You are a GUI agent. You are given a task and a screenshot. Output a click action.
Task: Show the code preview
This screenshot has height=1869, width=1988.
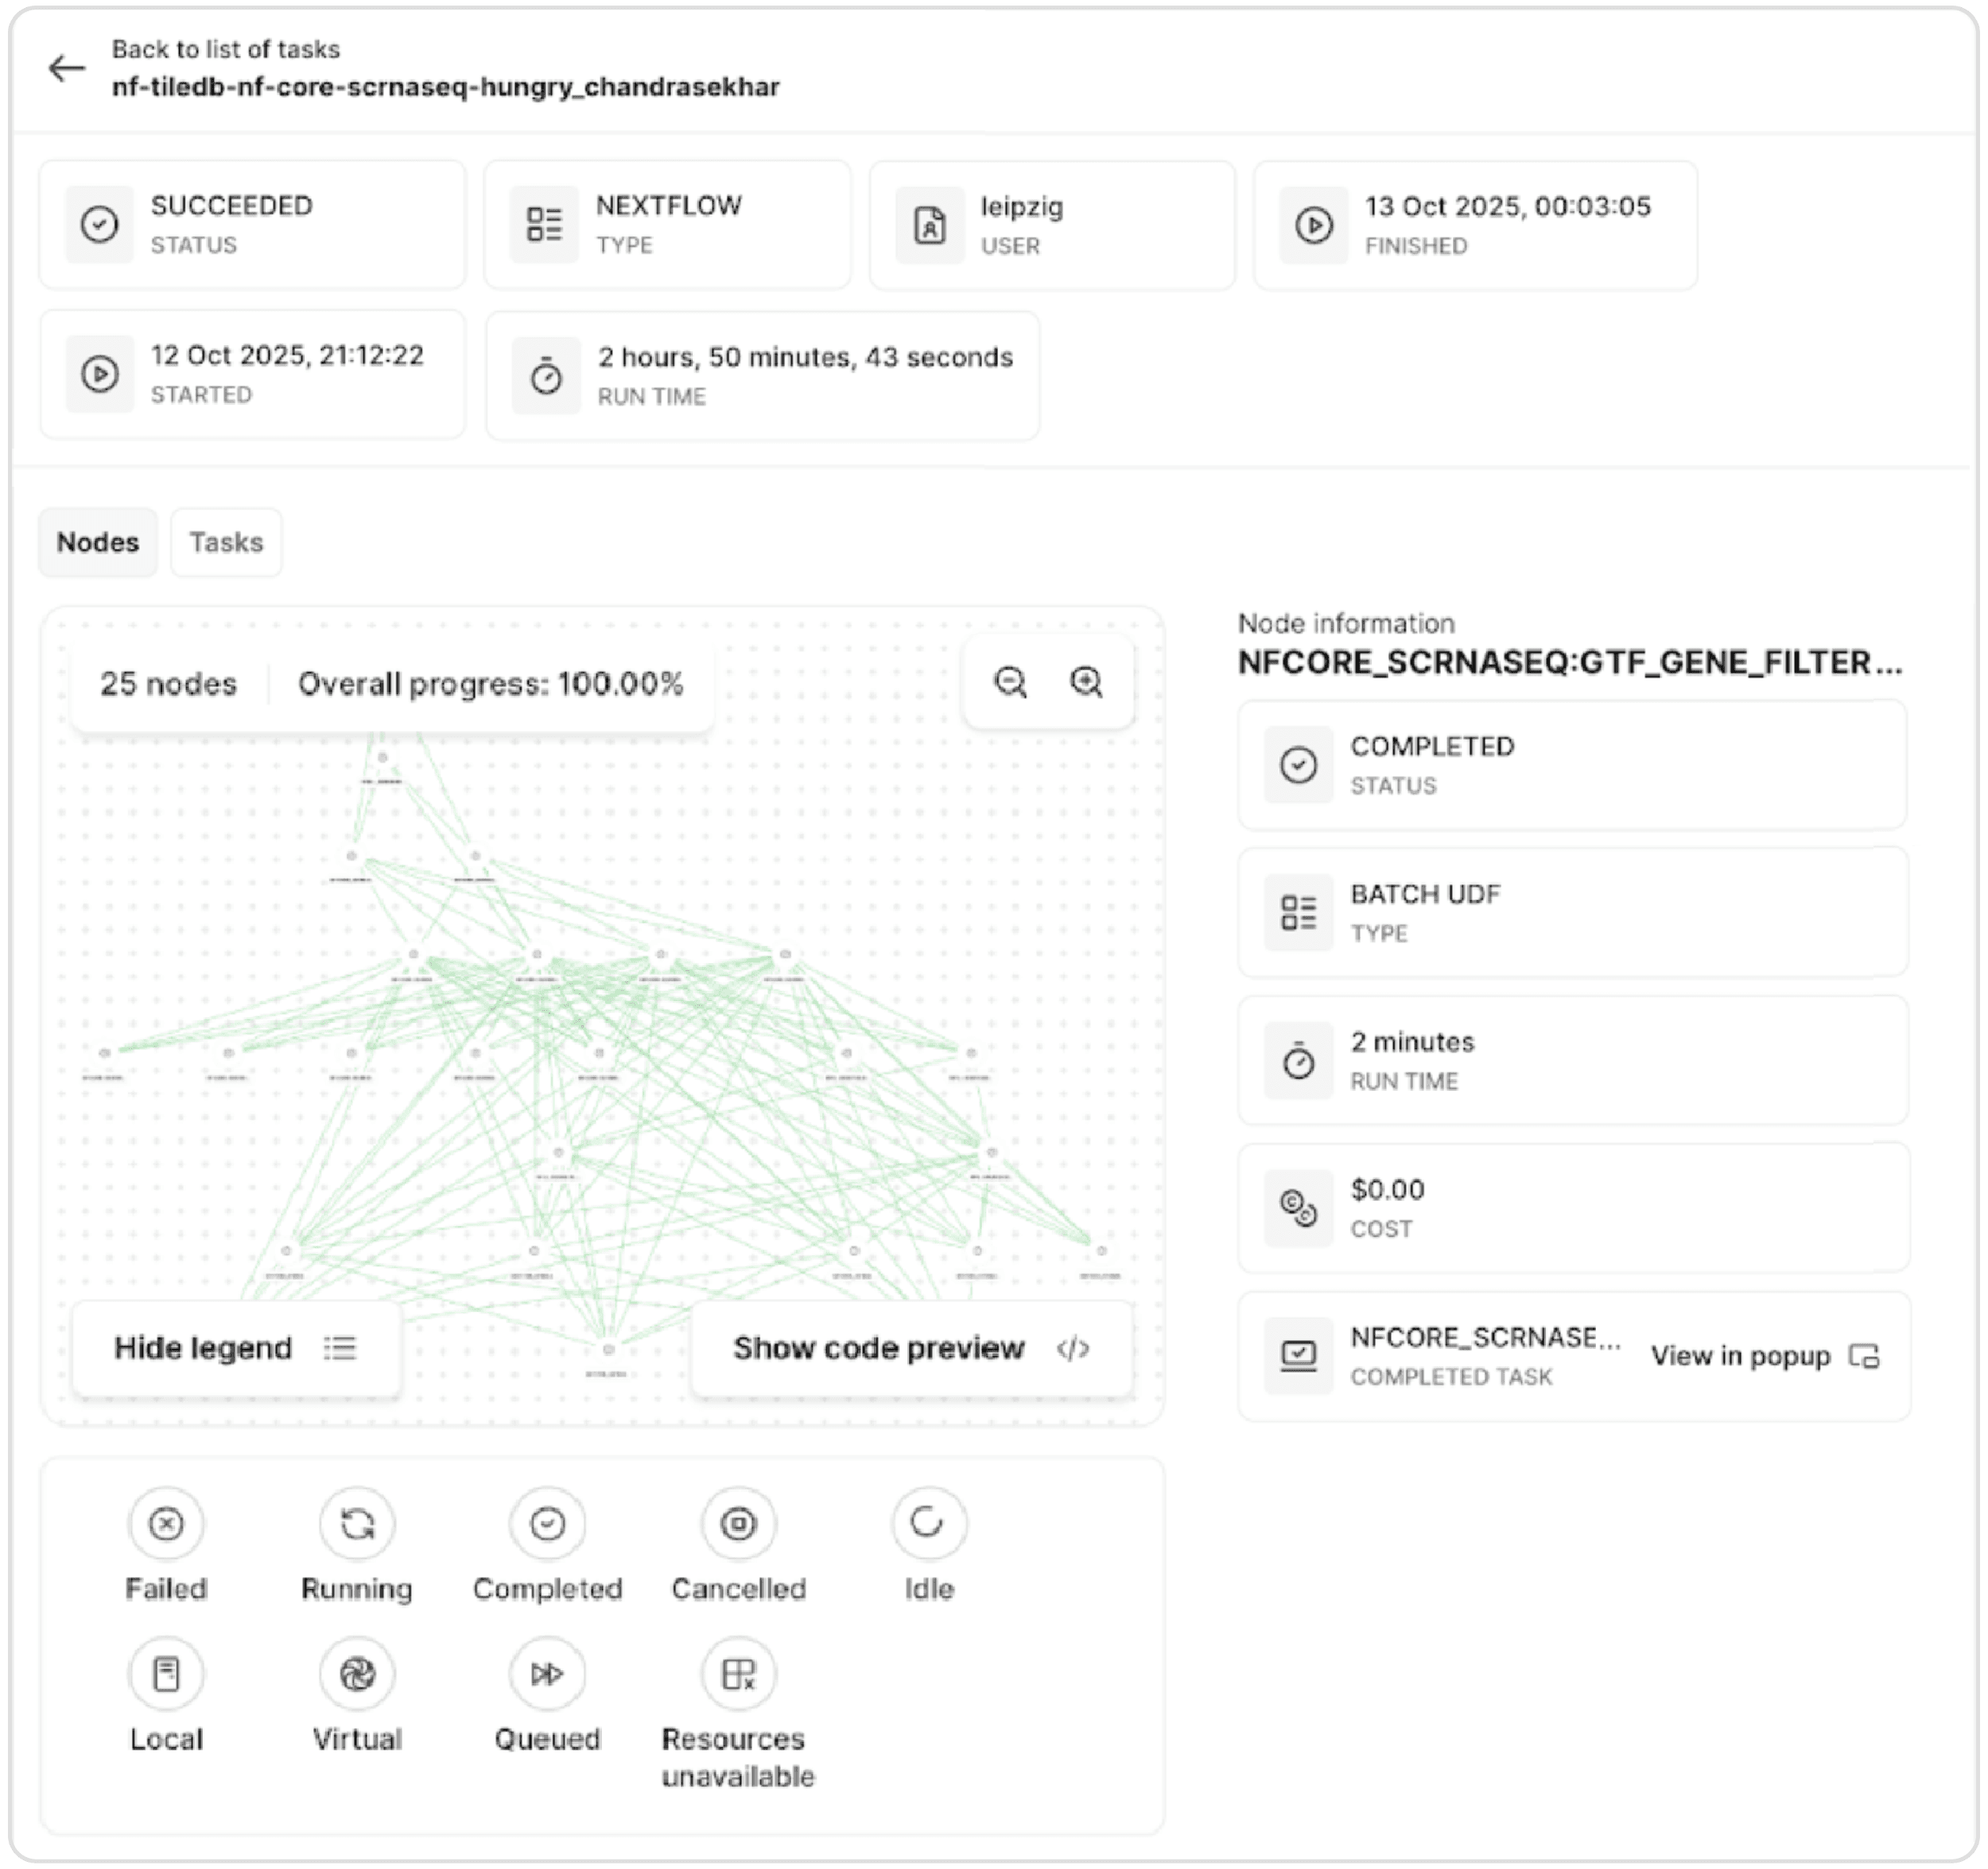coord(911,1348)
